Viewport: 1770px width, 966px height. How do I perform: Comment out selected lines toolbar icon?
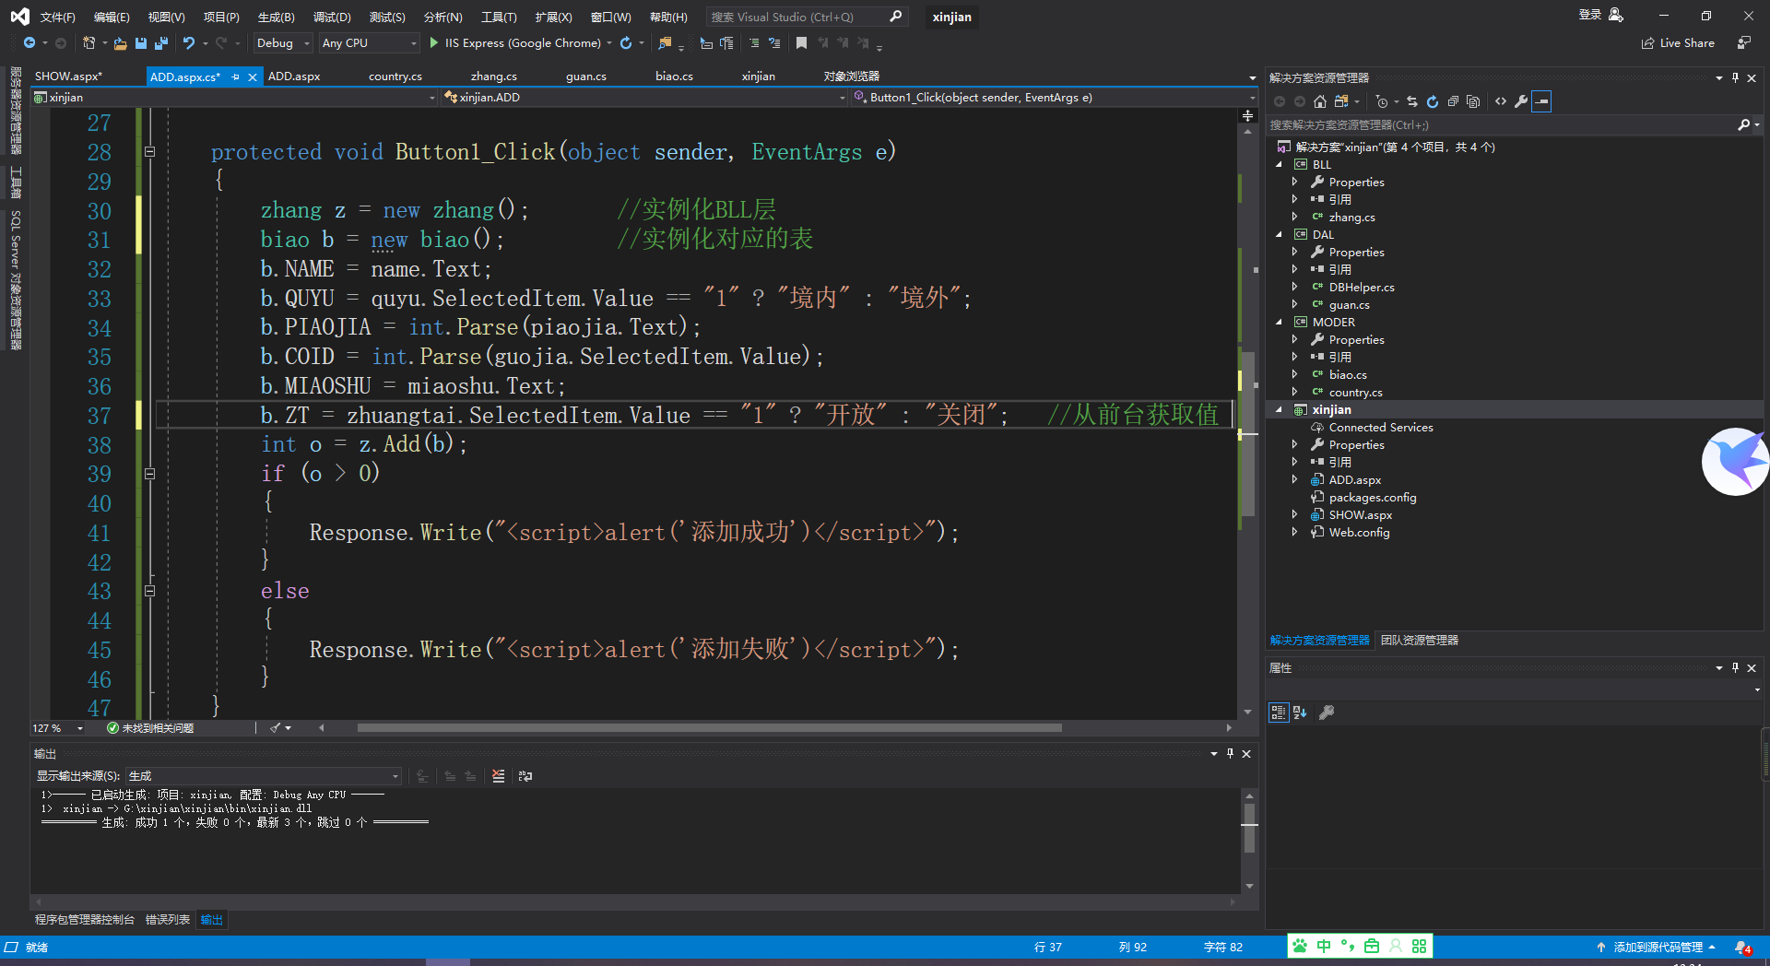pyautogui.click(x=754, y=43)
